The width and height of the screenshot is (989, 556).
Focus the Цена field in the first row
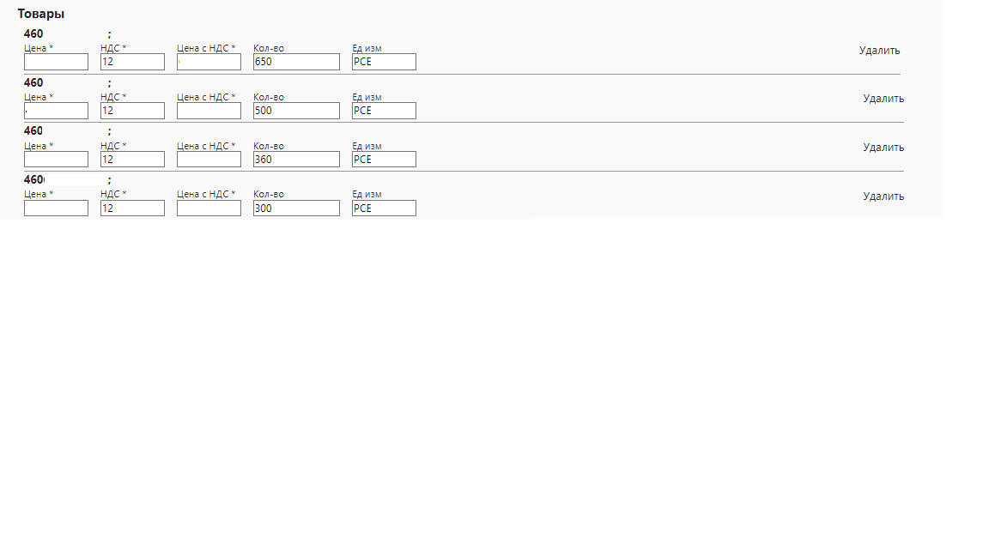(x=56, y=63)
